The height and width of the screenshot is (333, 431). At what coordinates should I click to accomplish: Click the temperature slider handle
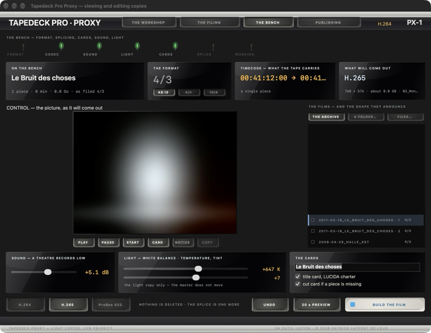[198, 269]
